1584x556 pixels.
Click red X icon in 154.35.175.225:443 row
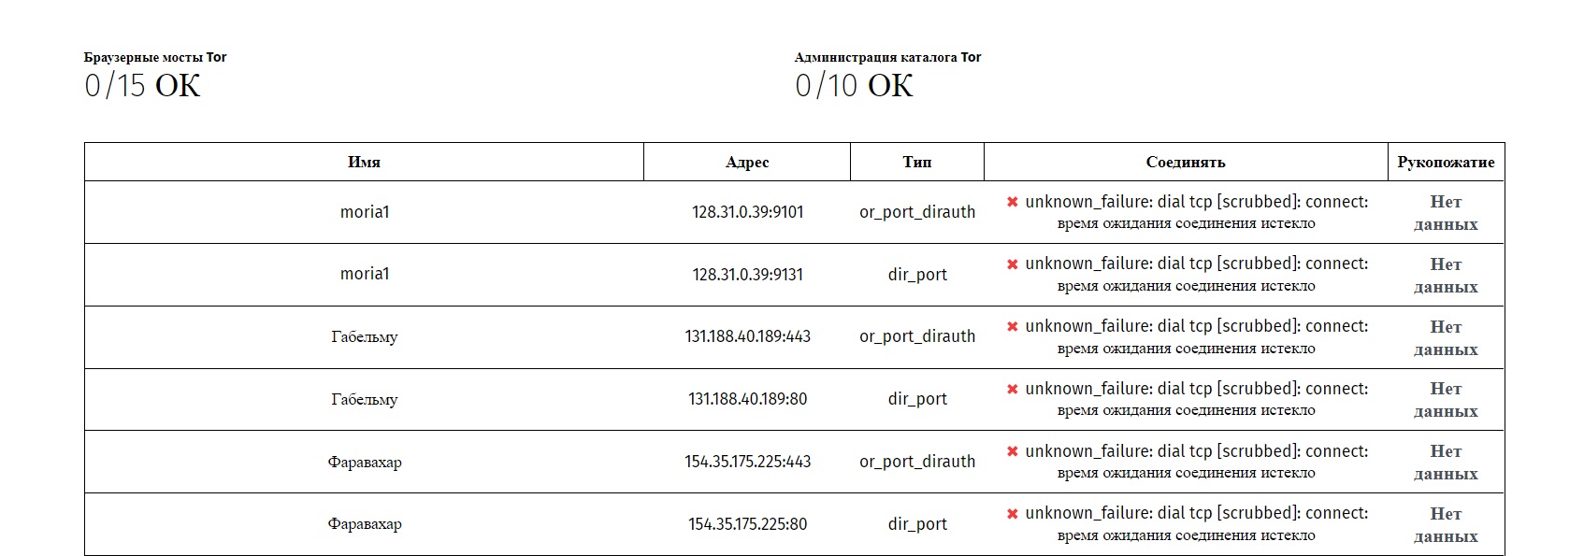(1012, 451)
